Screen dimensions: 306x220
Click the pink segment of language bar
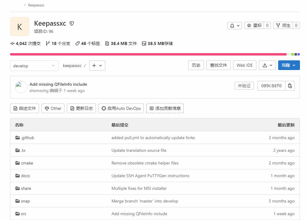point(148,54)
